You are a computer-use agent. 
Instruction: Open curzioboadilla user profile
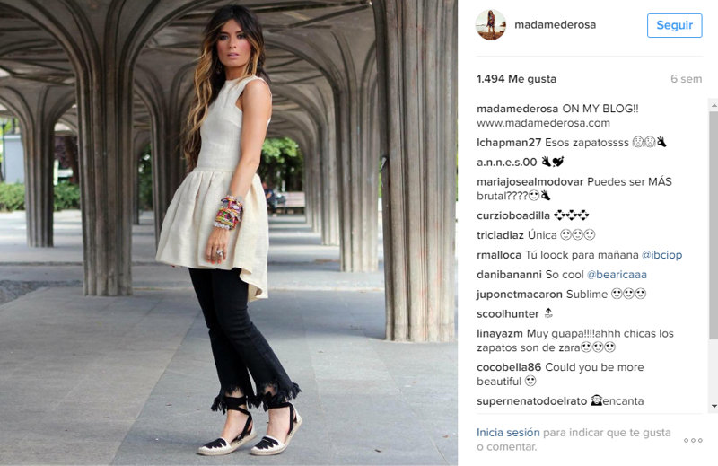point(513,215)
